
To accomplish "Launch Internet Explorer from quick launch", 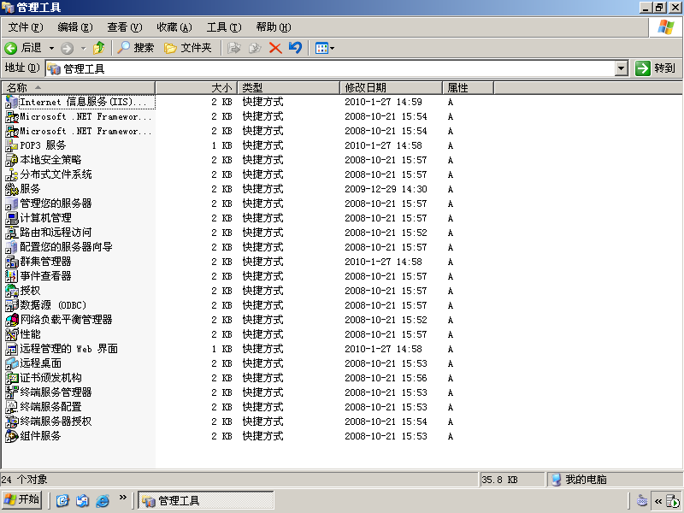I will coord(103,501).
